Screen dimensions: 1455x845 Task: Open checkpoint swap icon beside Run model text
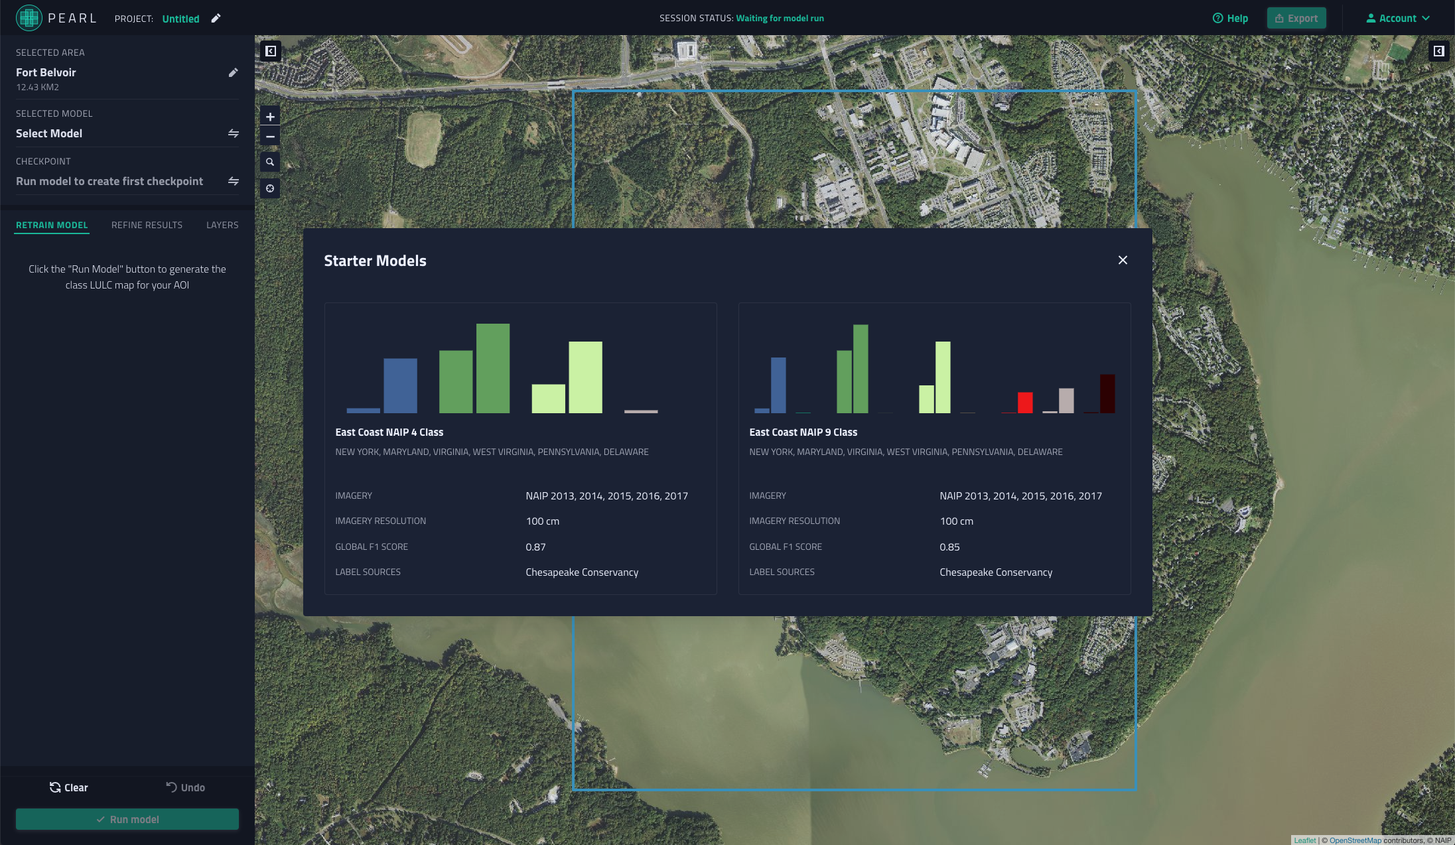[x=234, y=181]
